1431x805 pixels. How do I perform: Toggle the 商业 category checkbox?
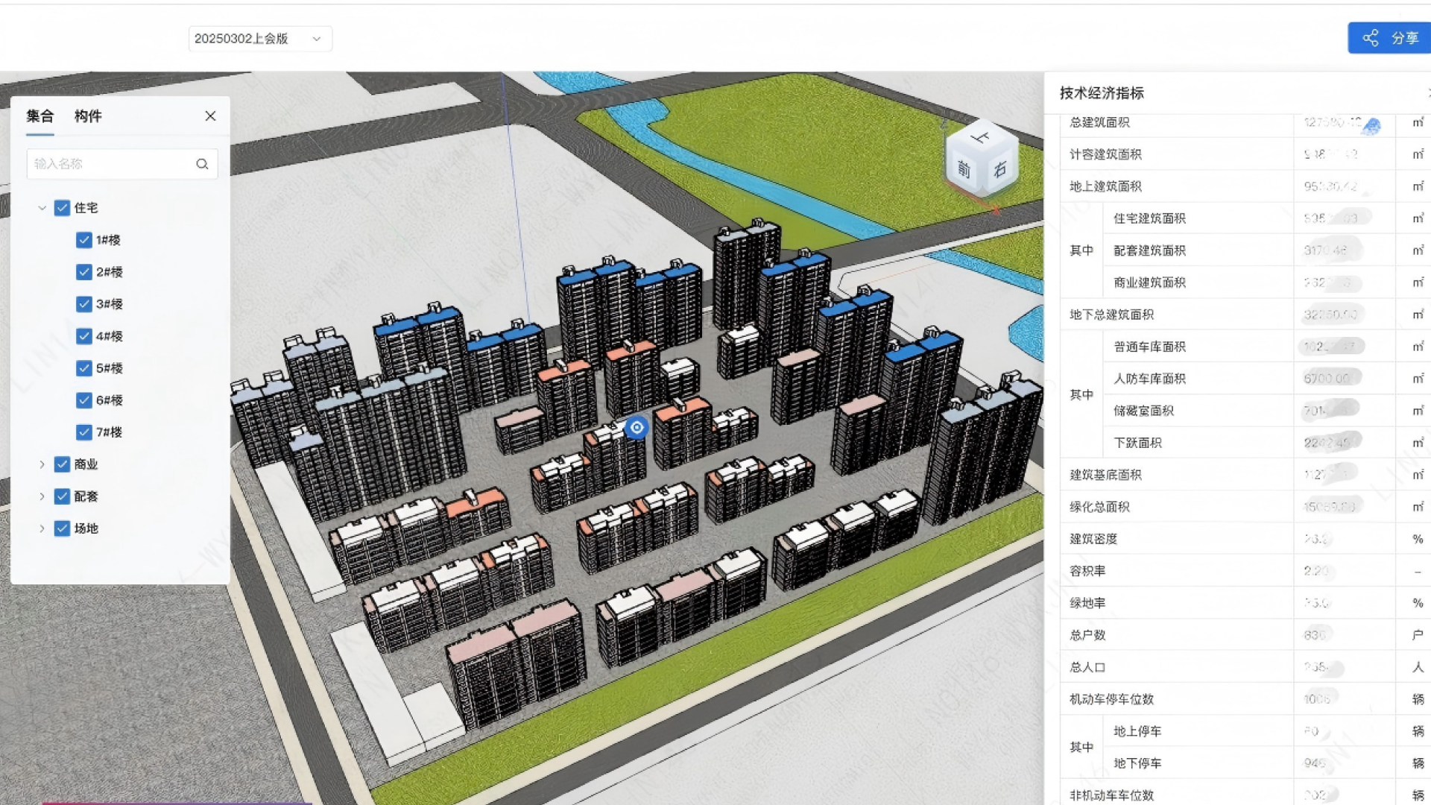click(x=63, y=464)
